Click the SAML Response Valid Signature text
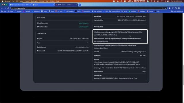Image resolution: width=184 pixels, height=103 pixels. (84, 23)
